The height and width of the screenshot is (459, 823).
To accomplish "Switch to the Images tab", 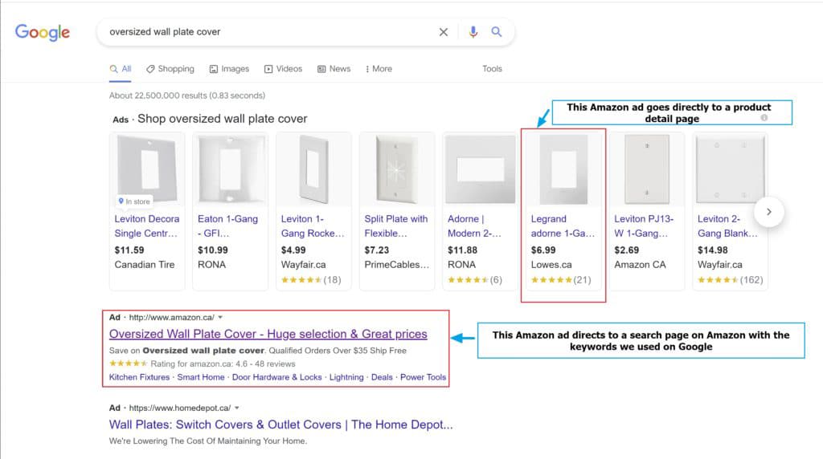I will tap(229, 69).
